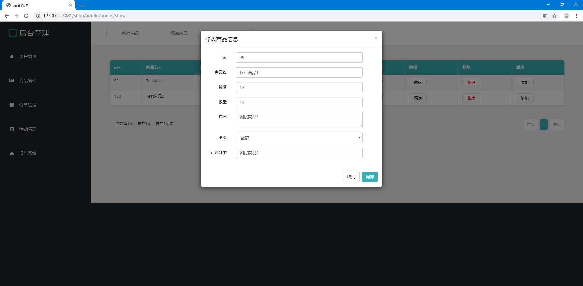Click the eject icon beside 退出系统
583x286 pixels.
coord(12,153)
